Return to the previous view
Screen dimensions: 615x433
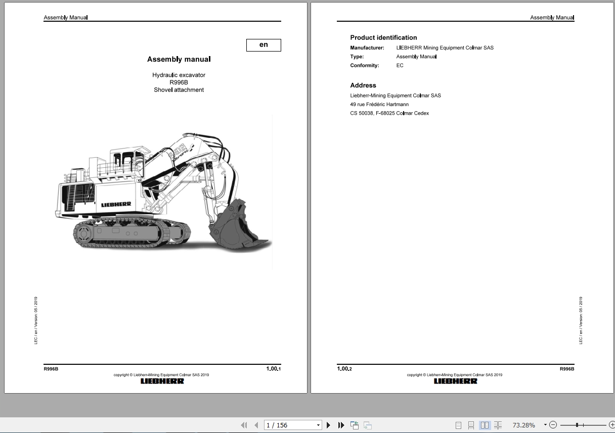354,425
